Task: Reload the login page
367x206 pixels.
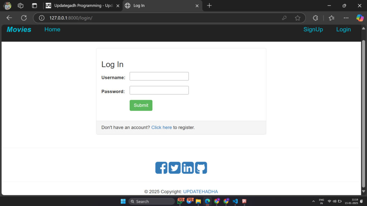Action: click(x=24, y=18)
